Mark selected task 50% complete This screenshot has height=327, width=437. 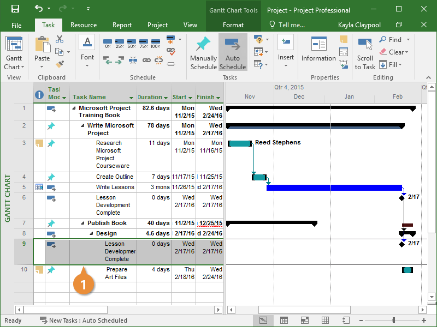point(131,43)
